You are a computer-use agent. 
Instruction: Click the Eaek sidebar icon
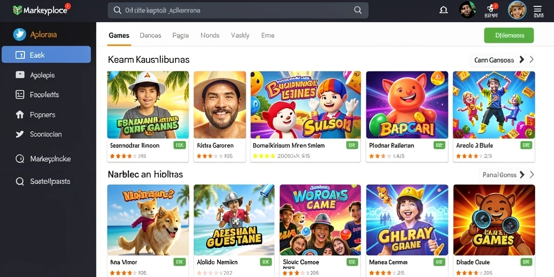click(x=20, y=55)
